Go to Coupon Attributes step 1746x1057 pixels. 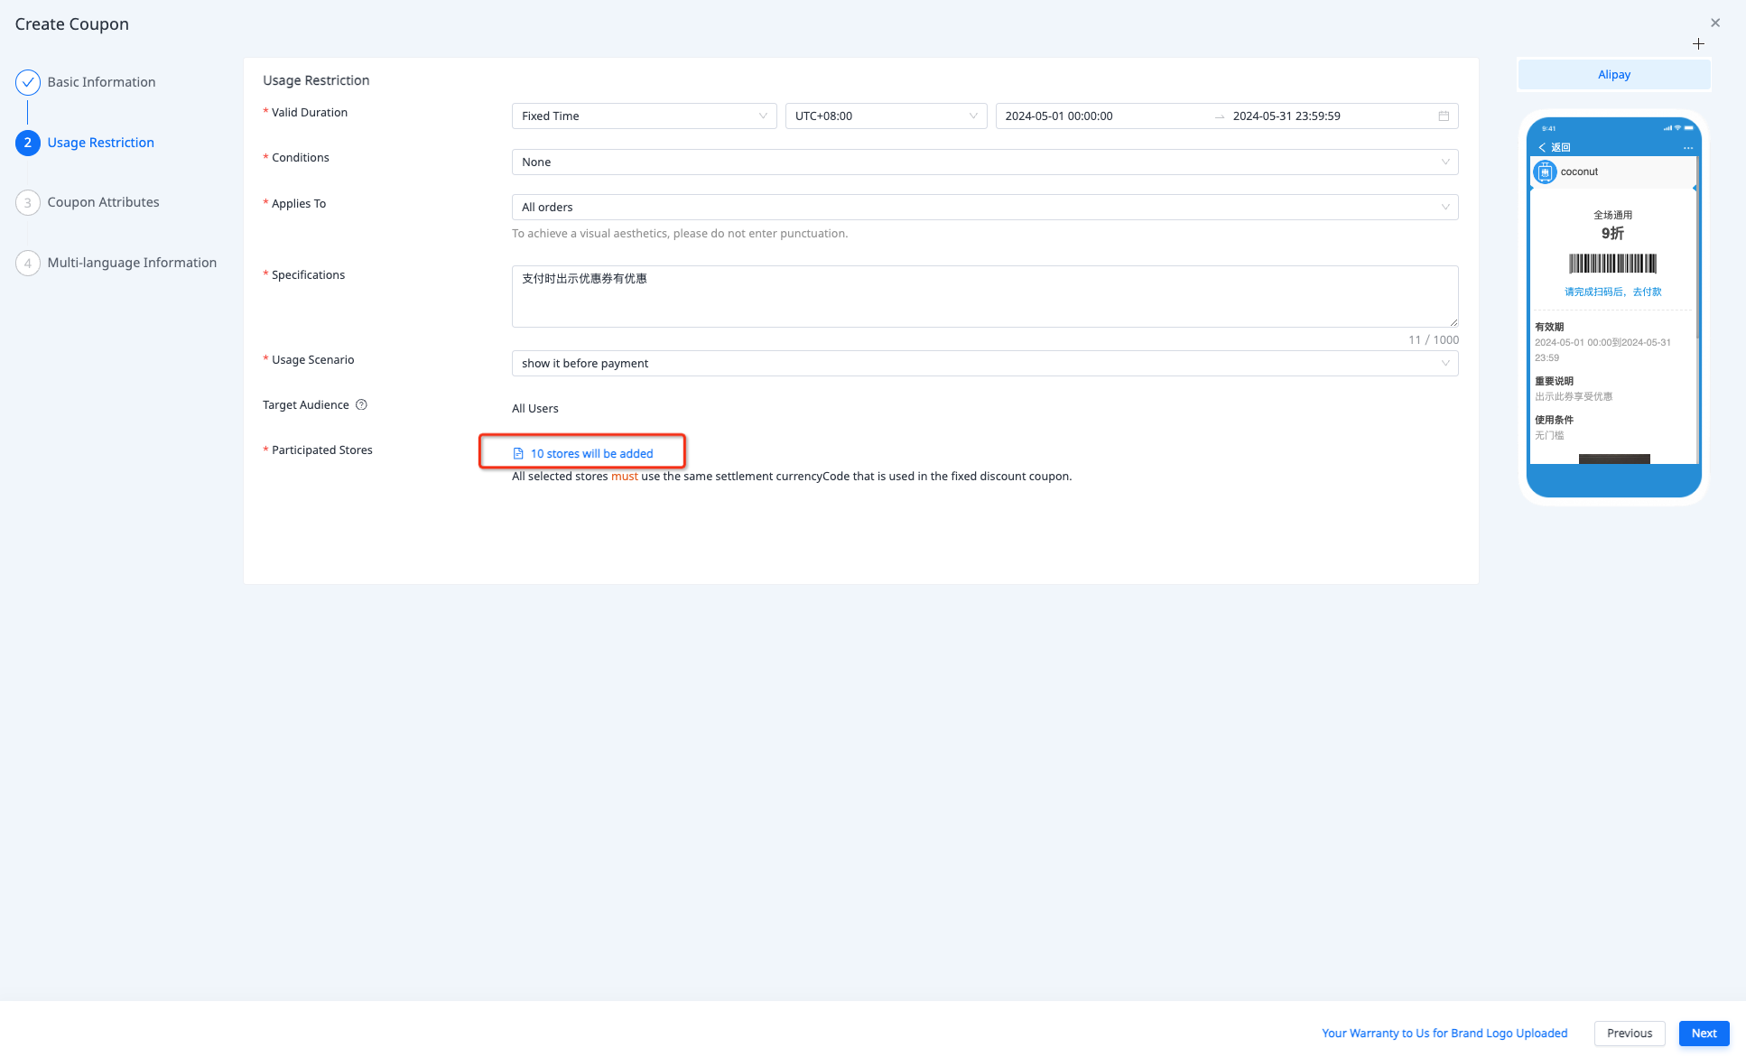click(103, 203)
